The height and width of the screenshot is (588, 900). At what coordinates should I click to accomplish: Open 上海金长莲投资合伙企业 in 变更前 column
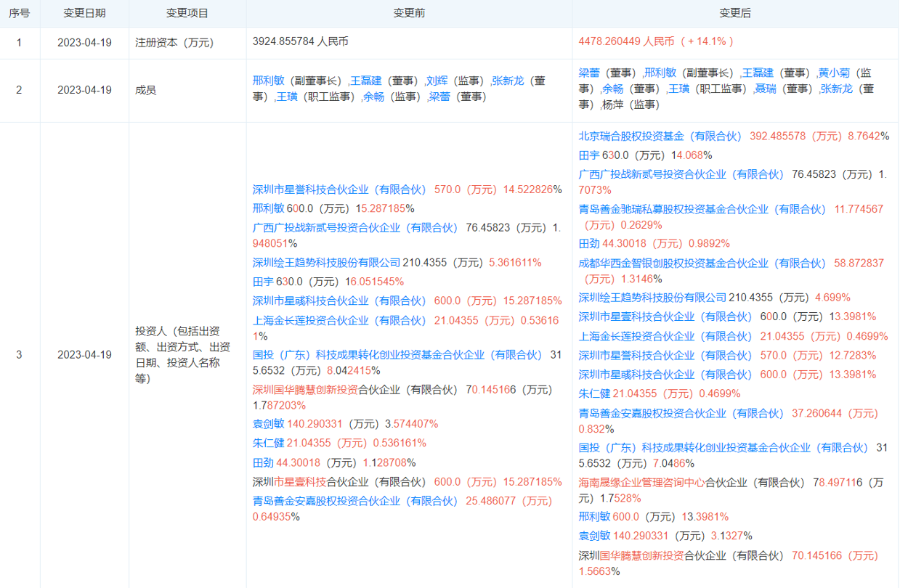338,320
